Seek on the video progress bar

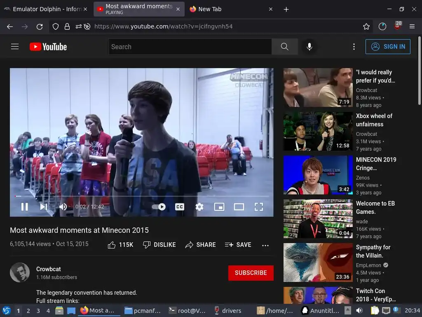pyautogui.click(x=142, y=196)
